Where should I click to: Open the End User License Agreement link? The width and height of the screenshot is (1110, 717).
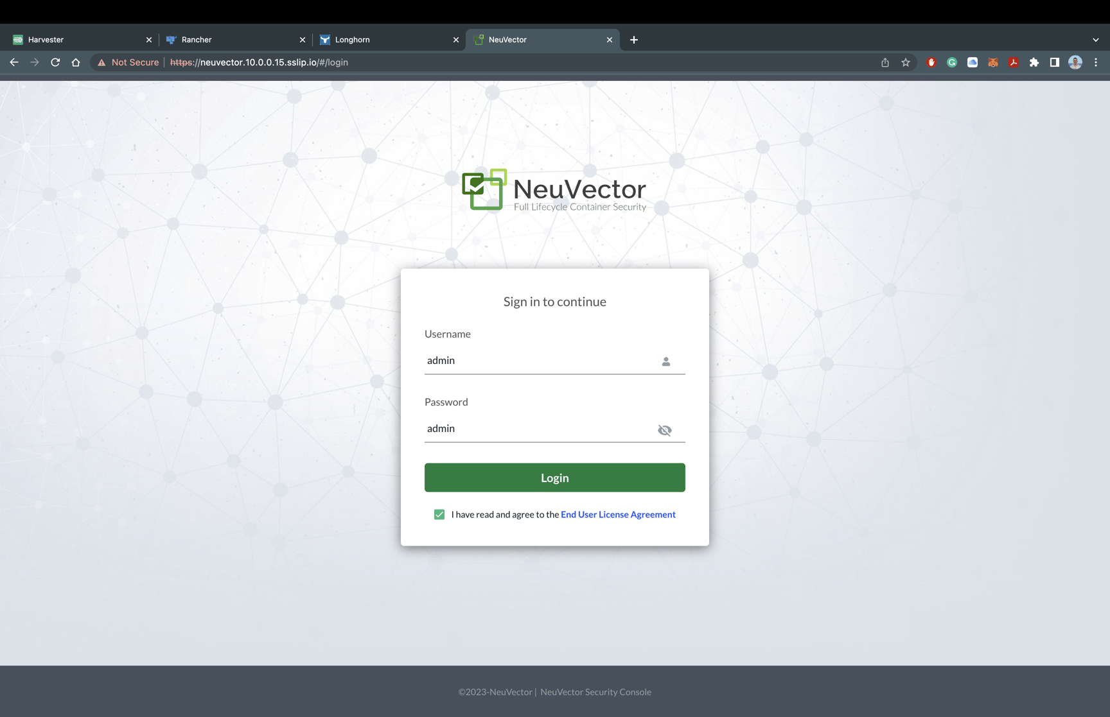[617, 514]
